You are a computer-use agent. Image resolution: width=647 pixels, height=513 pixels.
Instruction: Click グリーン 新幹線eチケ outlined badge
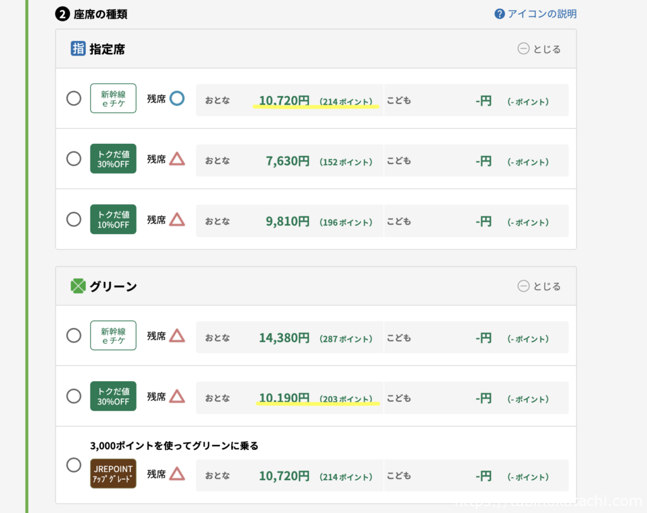tap(113, 336)
